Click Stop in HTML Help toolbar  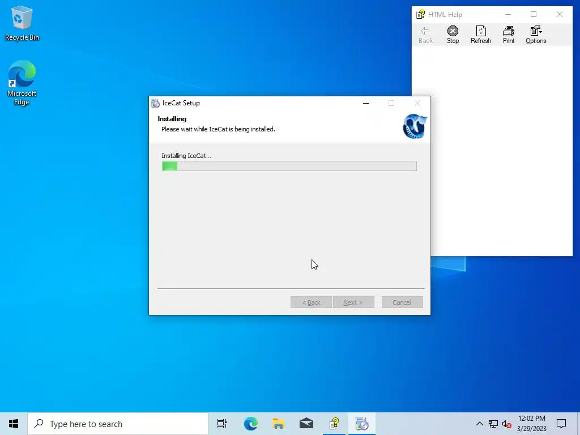pos(453,35)
